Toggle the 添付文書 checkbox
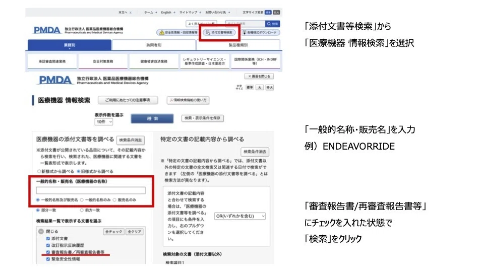The image size is (484, 272). click(48, 239)
